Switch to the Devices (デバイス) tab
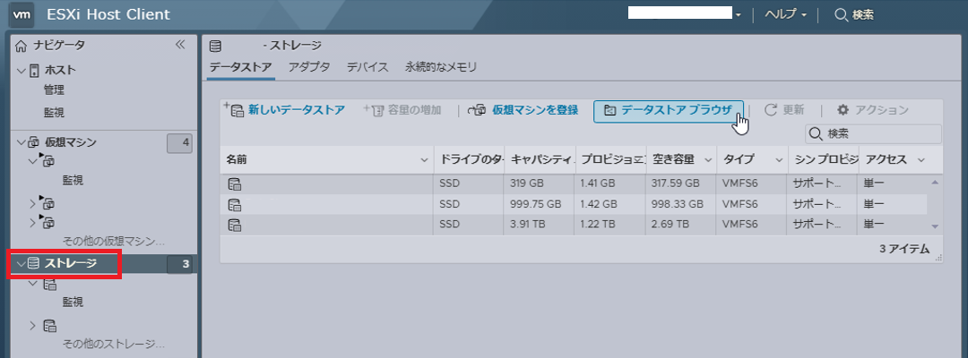968x358 pixels. [x=367, y=67]
